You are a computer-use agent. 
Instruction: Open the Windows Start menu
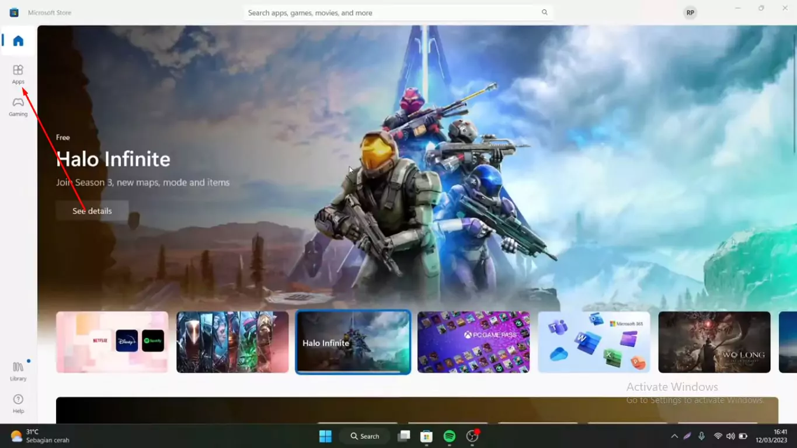pos(325,436)
